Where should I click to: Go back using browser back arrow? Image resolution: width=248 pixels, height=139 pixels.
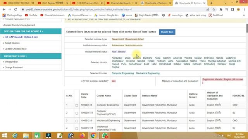coord(4,9)
